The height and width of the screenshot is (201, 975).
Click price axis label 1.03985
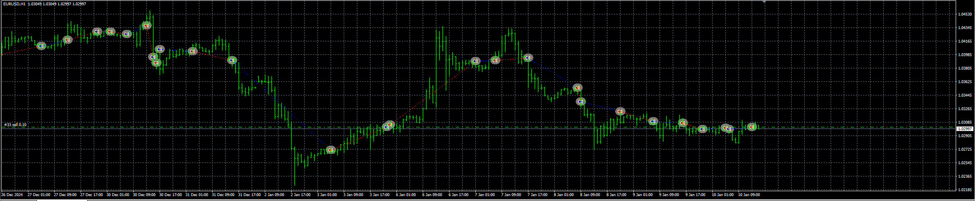965,55
